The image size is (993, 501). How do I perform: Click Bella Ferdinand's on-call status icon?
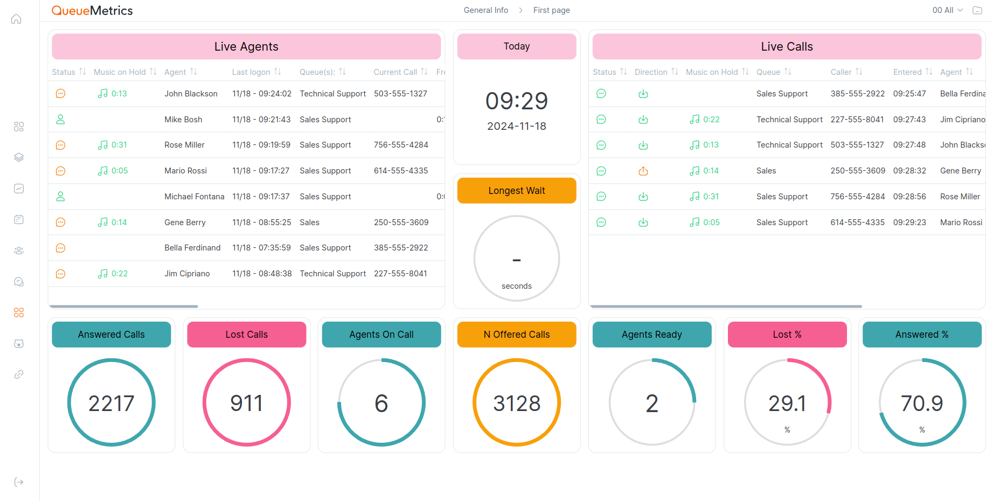[61, 248]
